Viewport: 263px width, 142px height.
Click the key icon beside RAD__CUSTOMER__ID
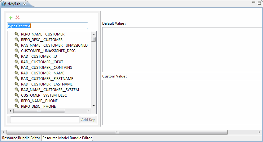coord(17,56)
